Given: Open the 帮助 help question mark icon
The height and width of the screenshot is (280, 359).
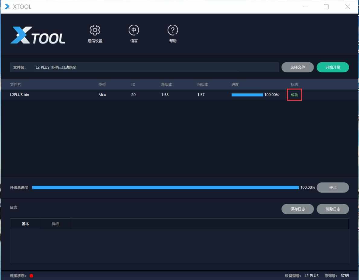Looking at the screenshot, I should [173, 30].
